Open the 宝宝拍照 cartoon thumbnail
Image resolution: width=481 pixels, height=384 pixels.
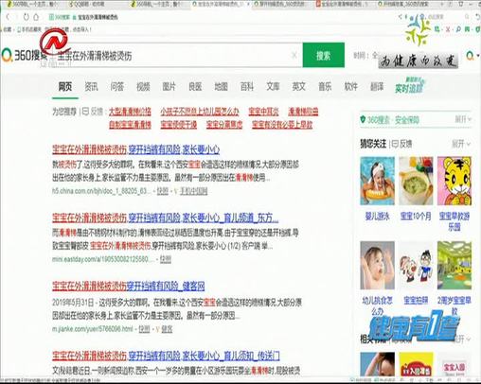click(416, 266)
